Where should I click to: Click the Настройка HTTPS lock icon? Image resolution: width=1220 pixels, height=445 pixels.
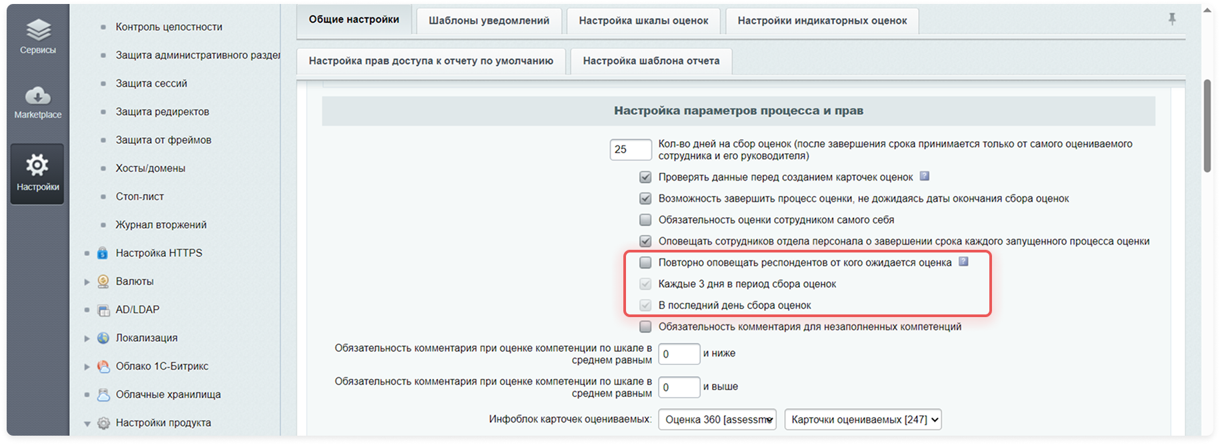(x=103, y=253)
